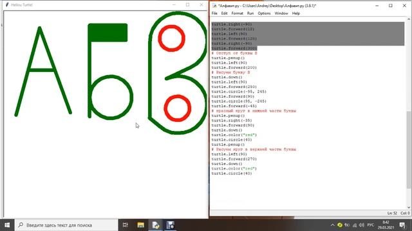This screenshot has width=412, height=231.
Task: Open the Options menu in IDLE
Action: coord(264,13)
